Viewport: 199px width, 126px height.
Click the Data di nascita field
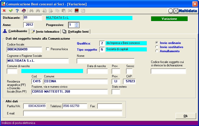click(x=97, y=71)
